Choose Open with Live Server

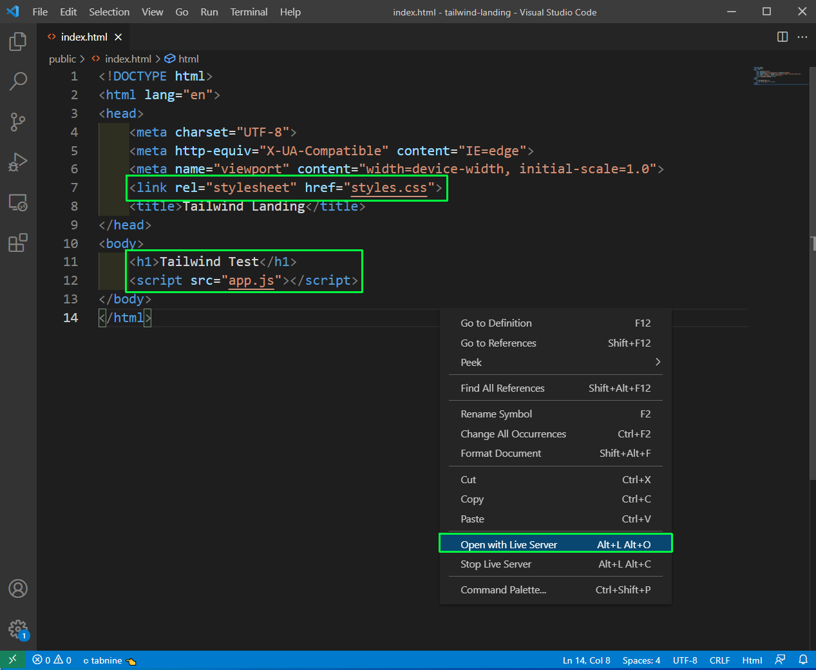[x=555, y=544]
